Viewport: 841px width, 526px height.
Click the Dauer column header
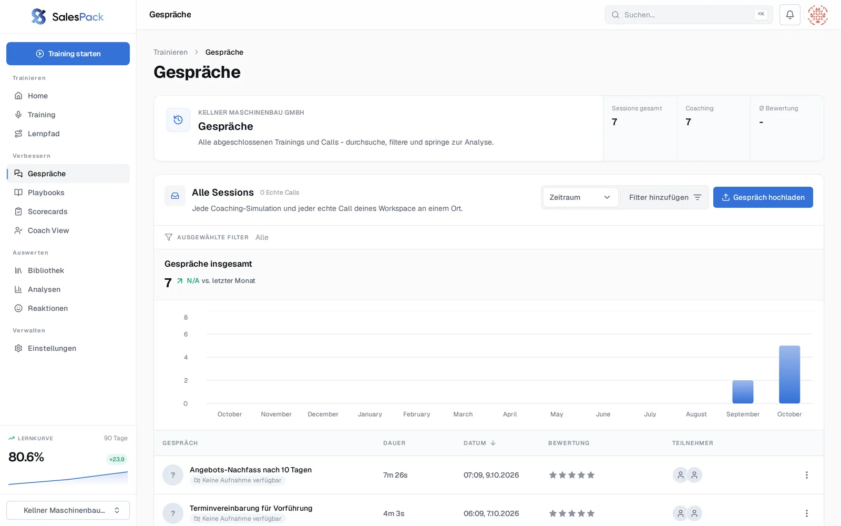coord(394,443)
